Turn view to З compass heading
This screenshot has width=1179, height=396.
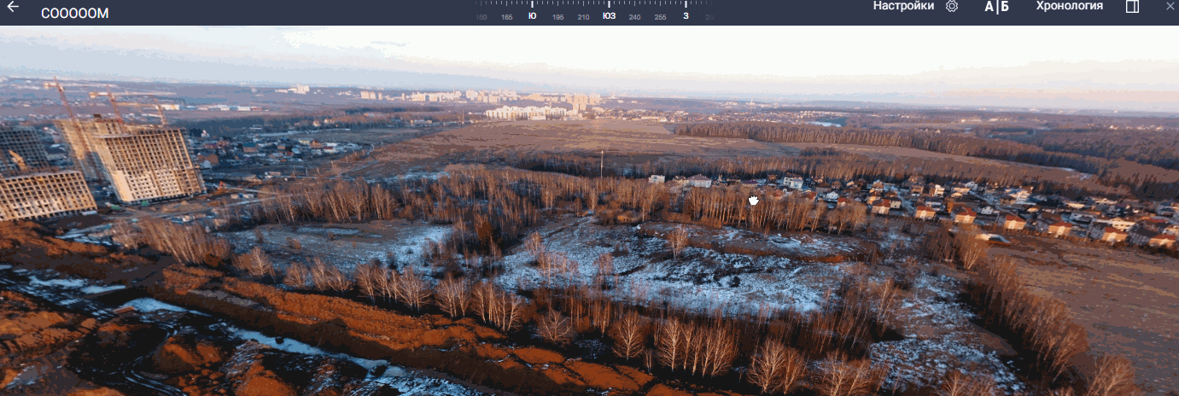(686, 16)
